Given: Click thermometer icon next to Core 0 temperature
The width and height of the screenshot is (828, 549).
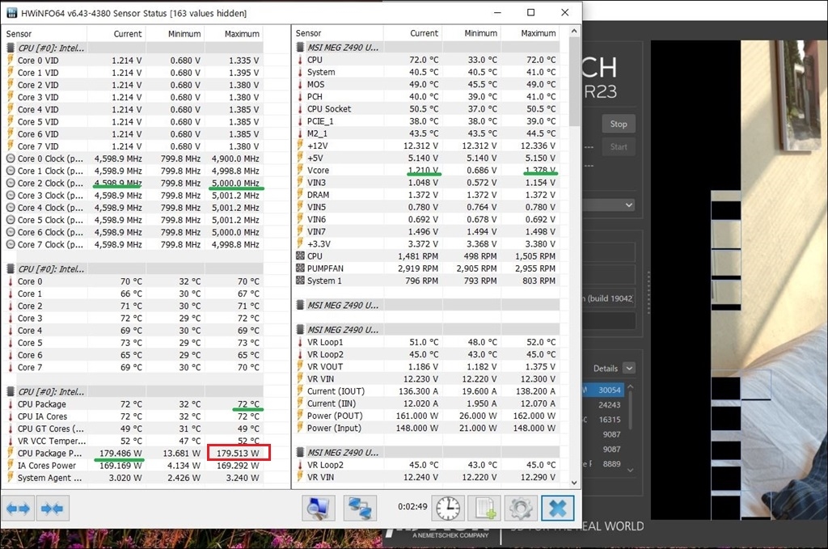Looking at the screenshot, I should tap(10, 281).
